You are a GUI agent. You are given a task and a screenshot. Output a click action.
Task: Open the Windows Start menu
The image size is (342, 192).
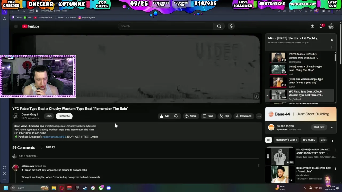[6, 188]
